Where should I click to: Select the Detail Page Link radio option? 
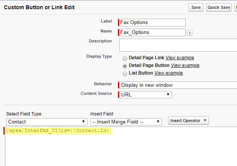(x=125, y=58)
